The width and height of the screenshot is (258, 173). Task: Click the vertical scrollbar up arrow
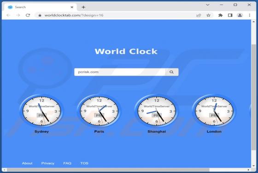click(x=253, y=21)
